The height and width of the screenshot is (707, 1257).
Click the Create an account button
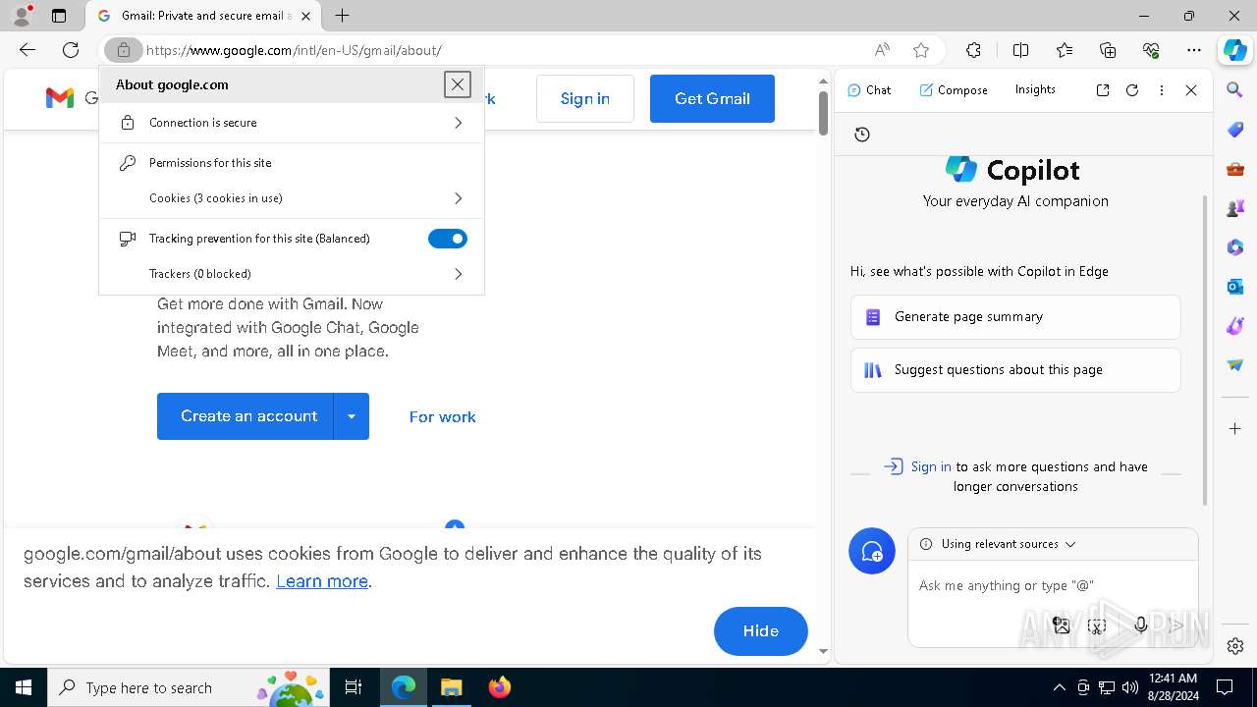pos(246,416)
